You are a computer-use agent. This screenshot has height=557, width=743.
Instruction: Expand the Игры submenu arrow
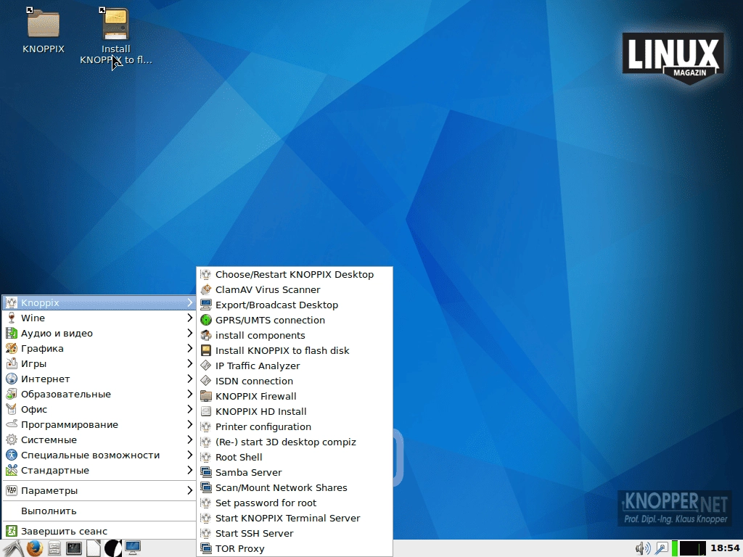click(189, 364)
